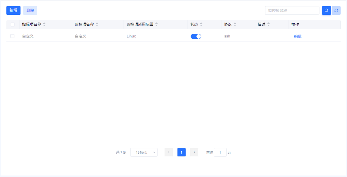Select the 自定义 row checkbox
347x177 pixels.
[x=12, y=36]
